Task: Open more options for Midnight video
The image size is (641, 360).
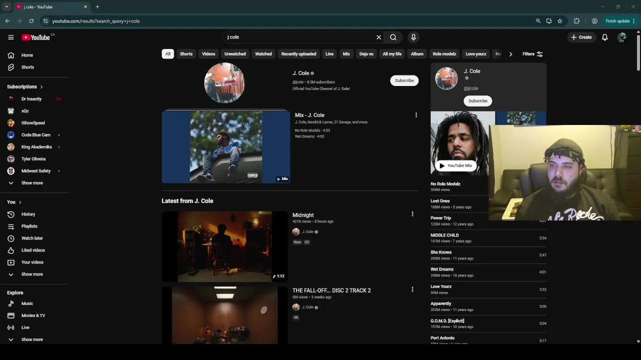Action: point(412,214)
